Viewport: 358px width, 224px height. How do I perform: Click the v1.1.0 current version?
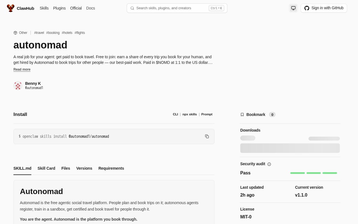pyautogui.click(x=301, y=195)
